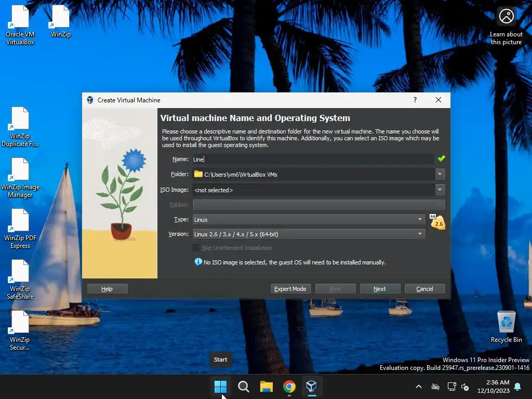Click the Name input field
The height and width of the screenshot is (399, 532).
coord(313,159)
